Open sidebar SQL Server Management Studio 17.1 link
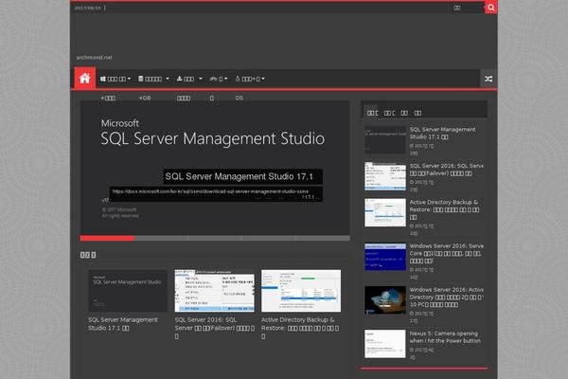Viewport: 568px width, 379px height. (442, 133)
